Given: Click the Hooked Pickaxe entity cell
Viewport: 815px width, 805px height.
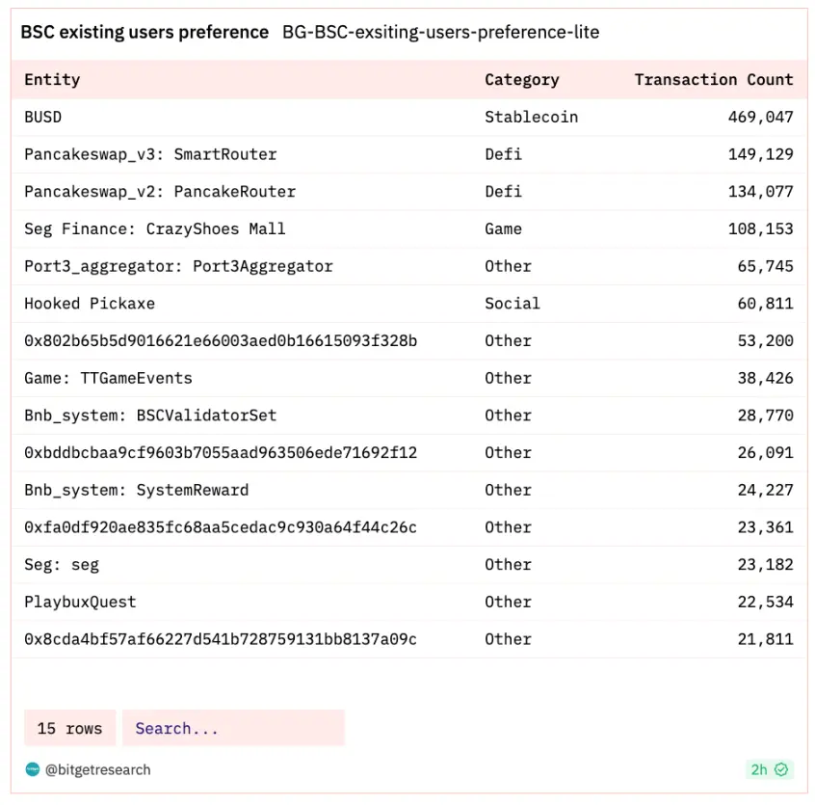Looking at the screenshot, I should [90, 304].
